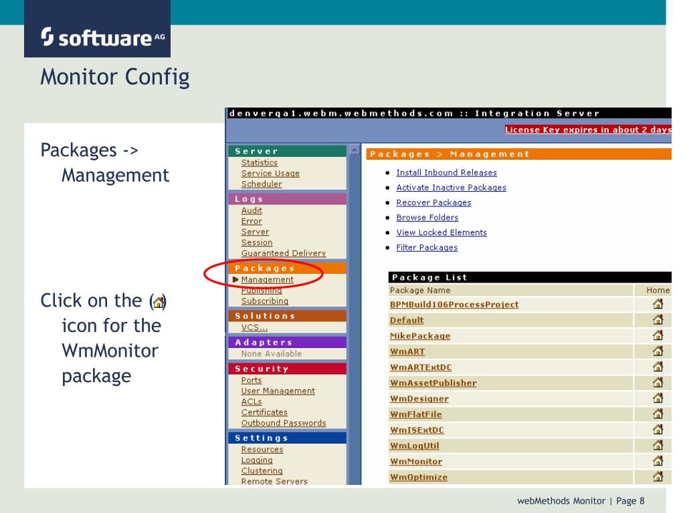Open the Audit log

click(x=252, y=210)
